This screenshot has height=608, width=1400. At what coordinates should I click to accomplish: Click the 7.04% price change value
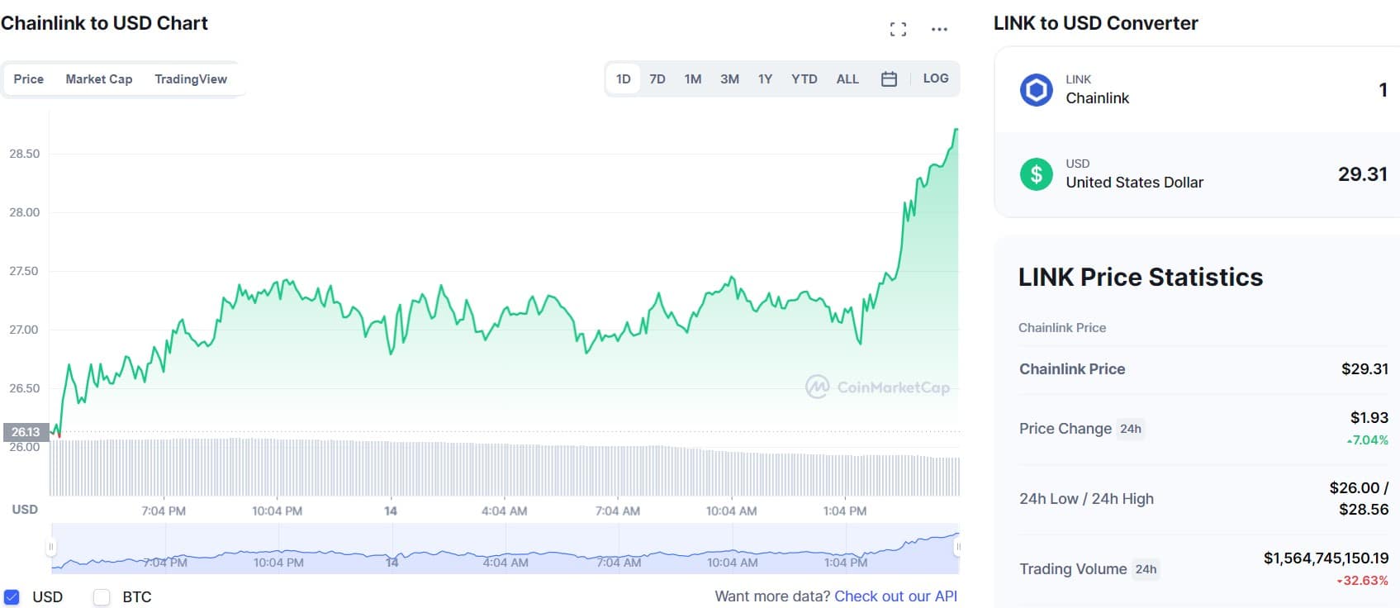click(1368, 440)
